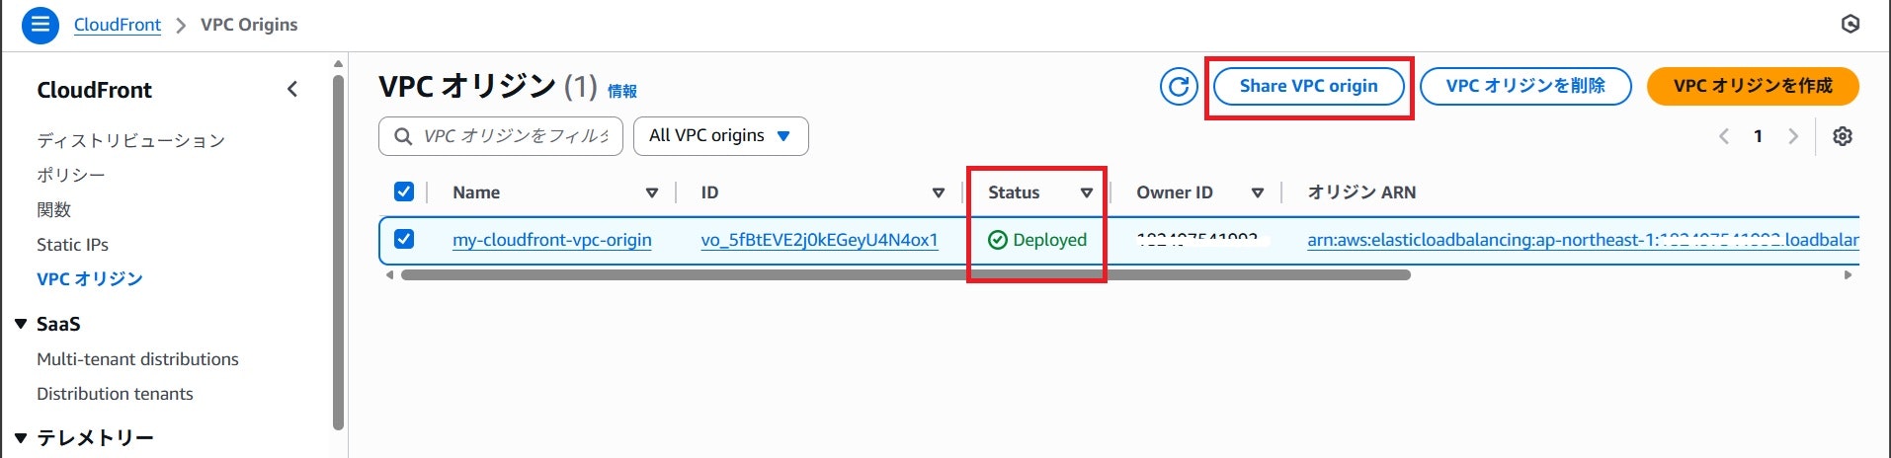Image resolution: width=1891 pixels, height=458 pixels.
Task: Sort by ID column arrow
Action: (x=939, y=192)
